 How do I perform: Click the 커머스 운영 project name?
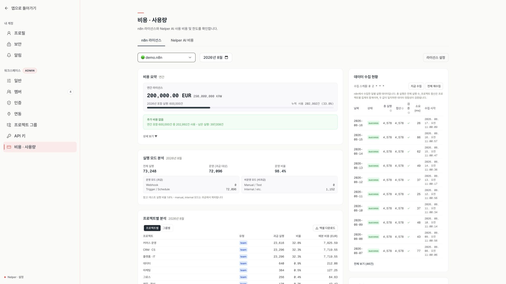pos(150,243)
